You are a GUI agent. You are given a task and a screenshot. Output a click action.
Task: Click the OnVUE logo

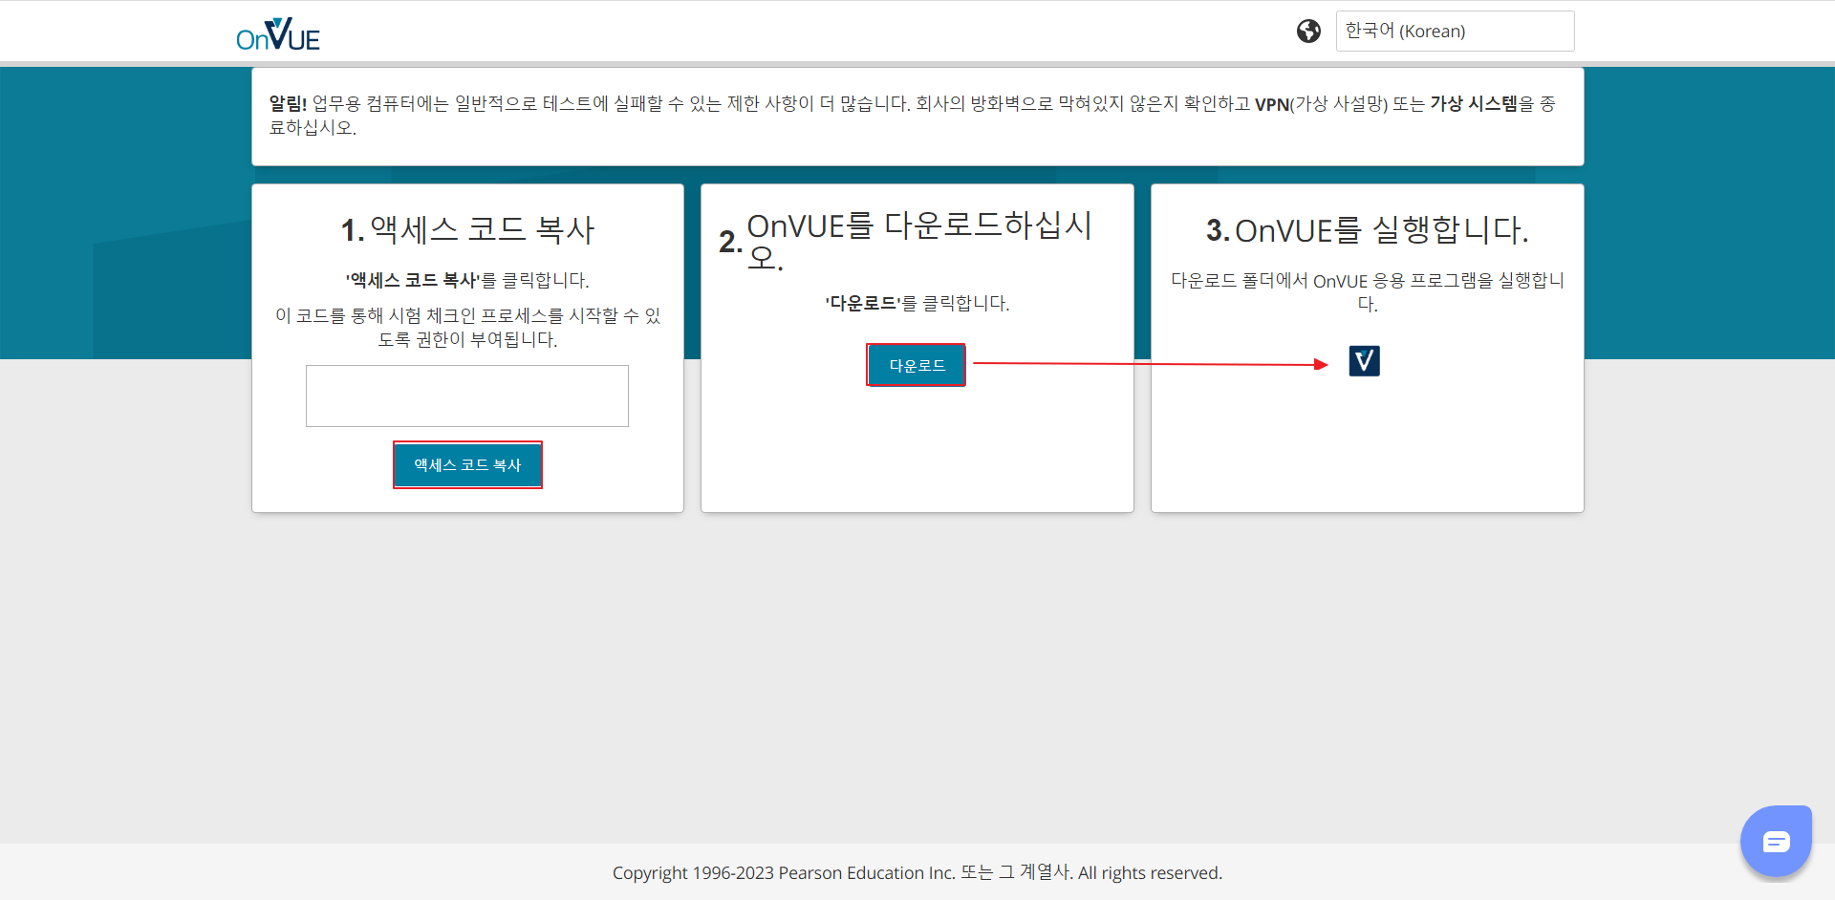pos(278,34)
